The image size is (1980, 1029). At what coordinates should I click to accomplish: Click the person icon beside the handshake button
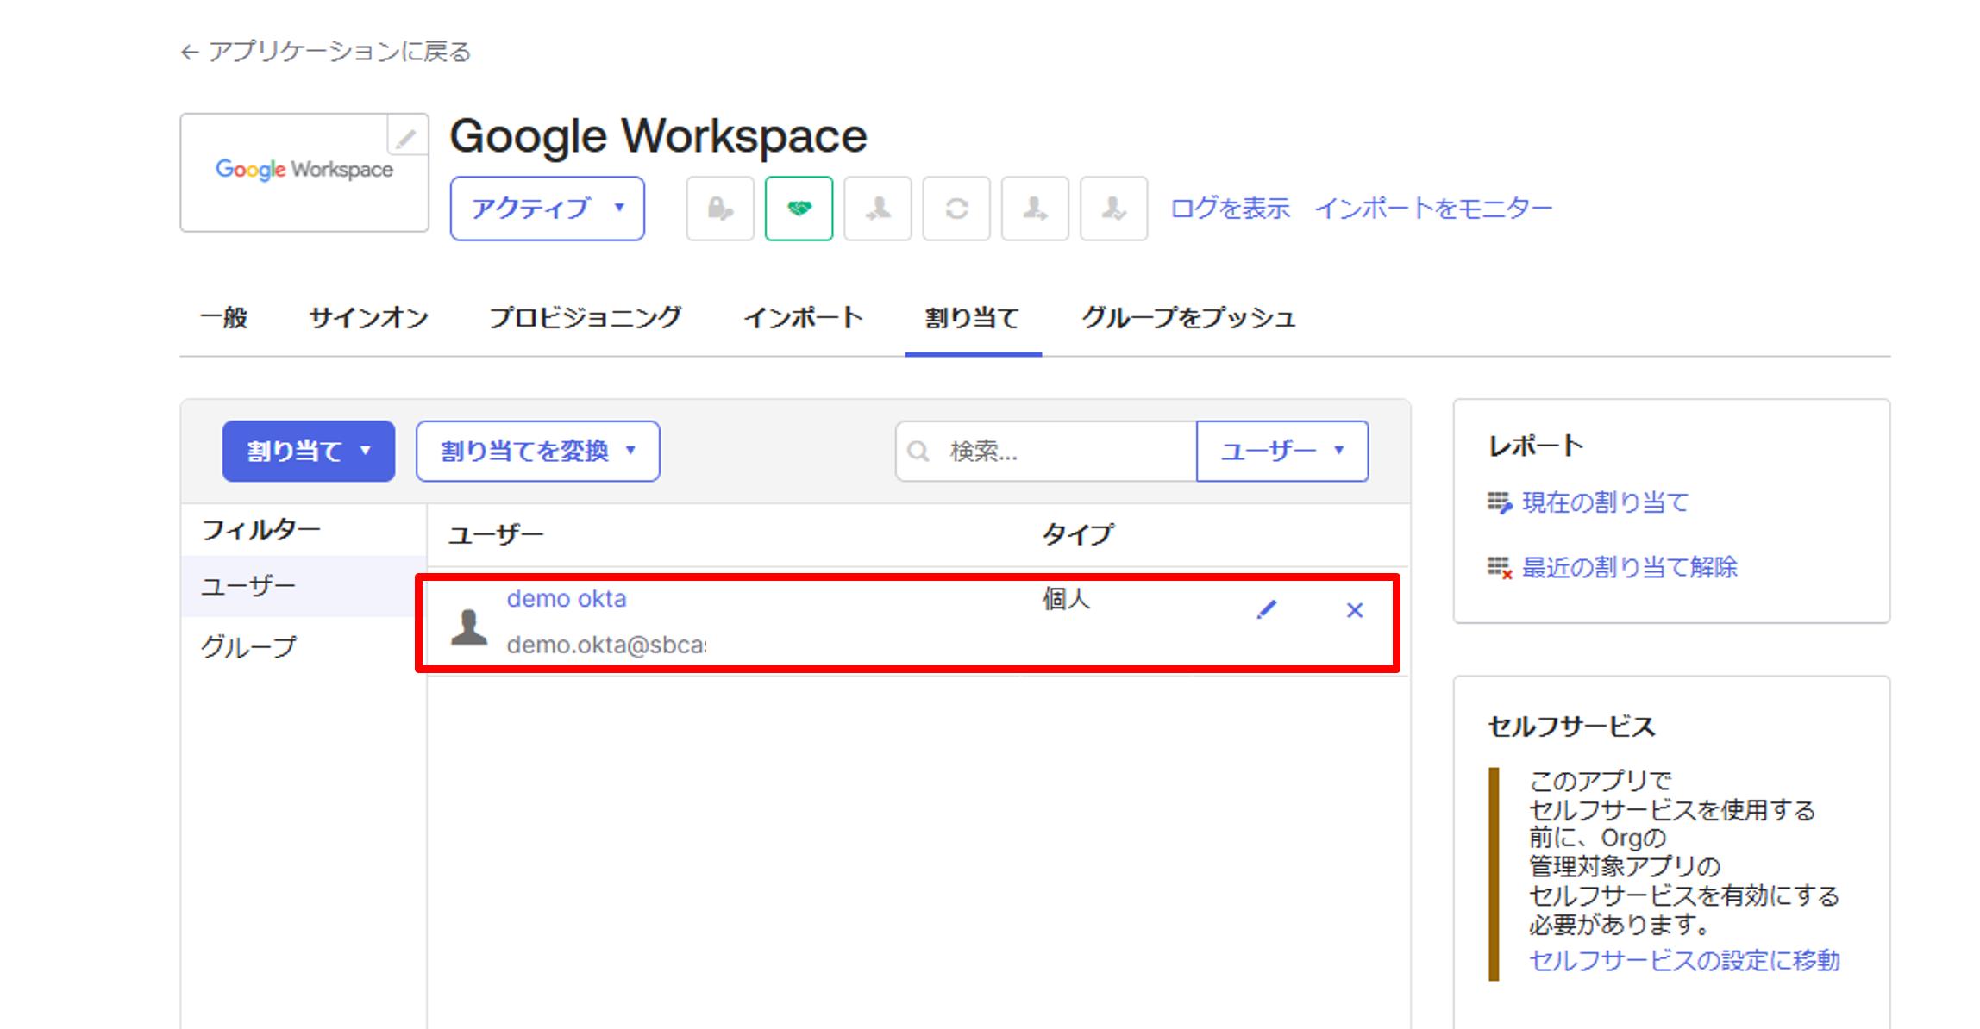[x=878, y=209]
